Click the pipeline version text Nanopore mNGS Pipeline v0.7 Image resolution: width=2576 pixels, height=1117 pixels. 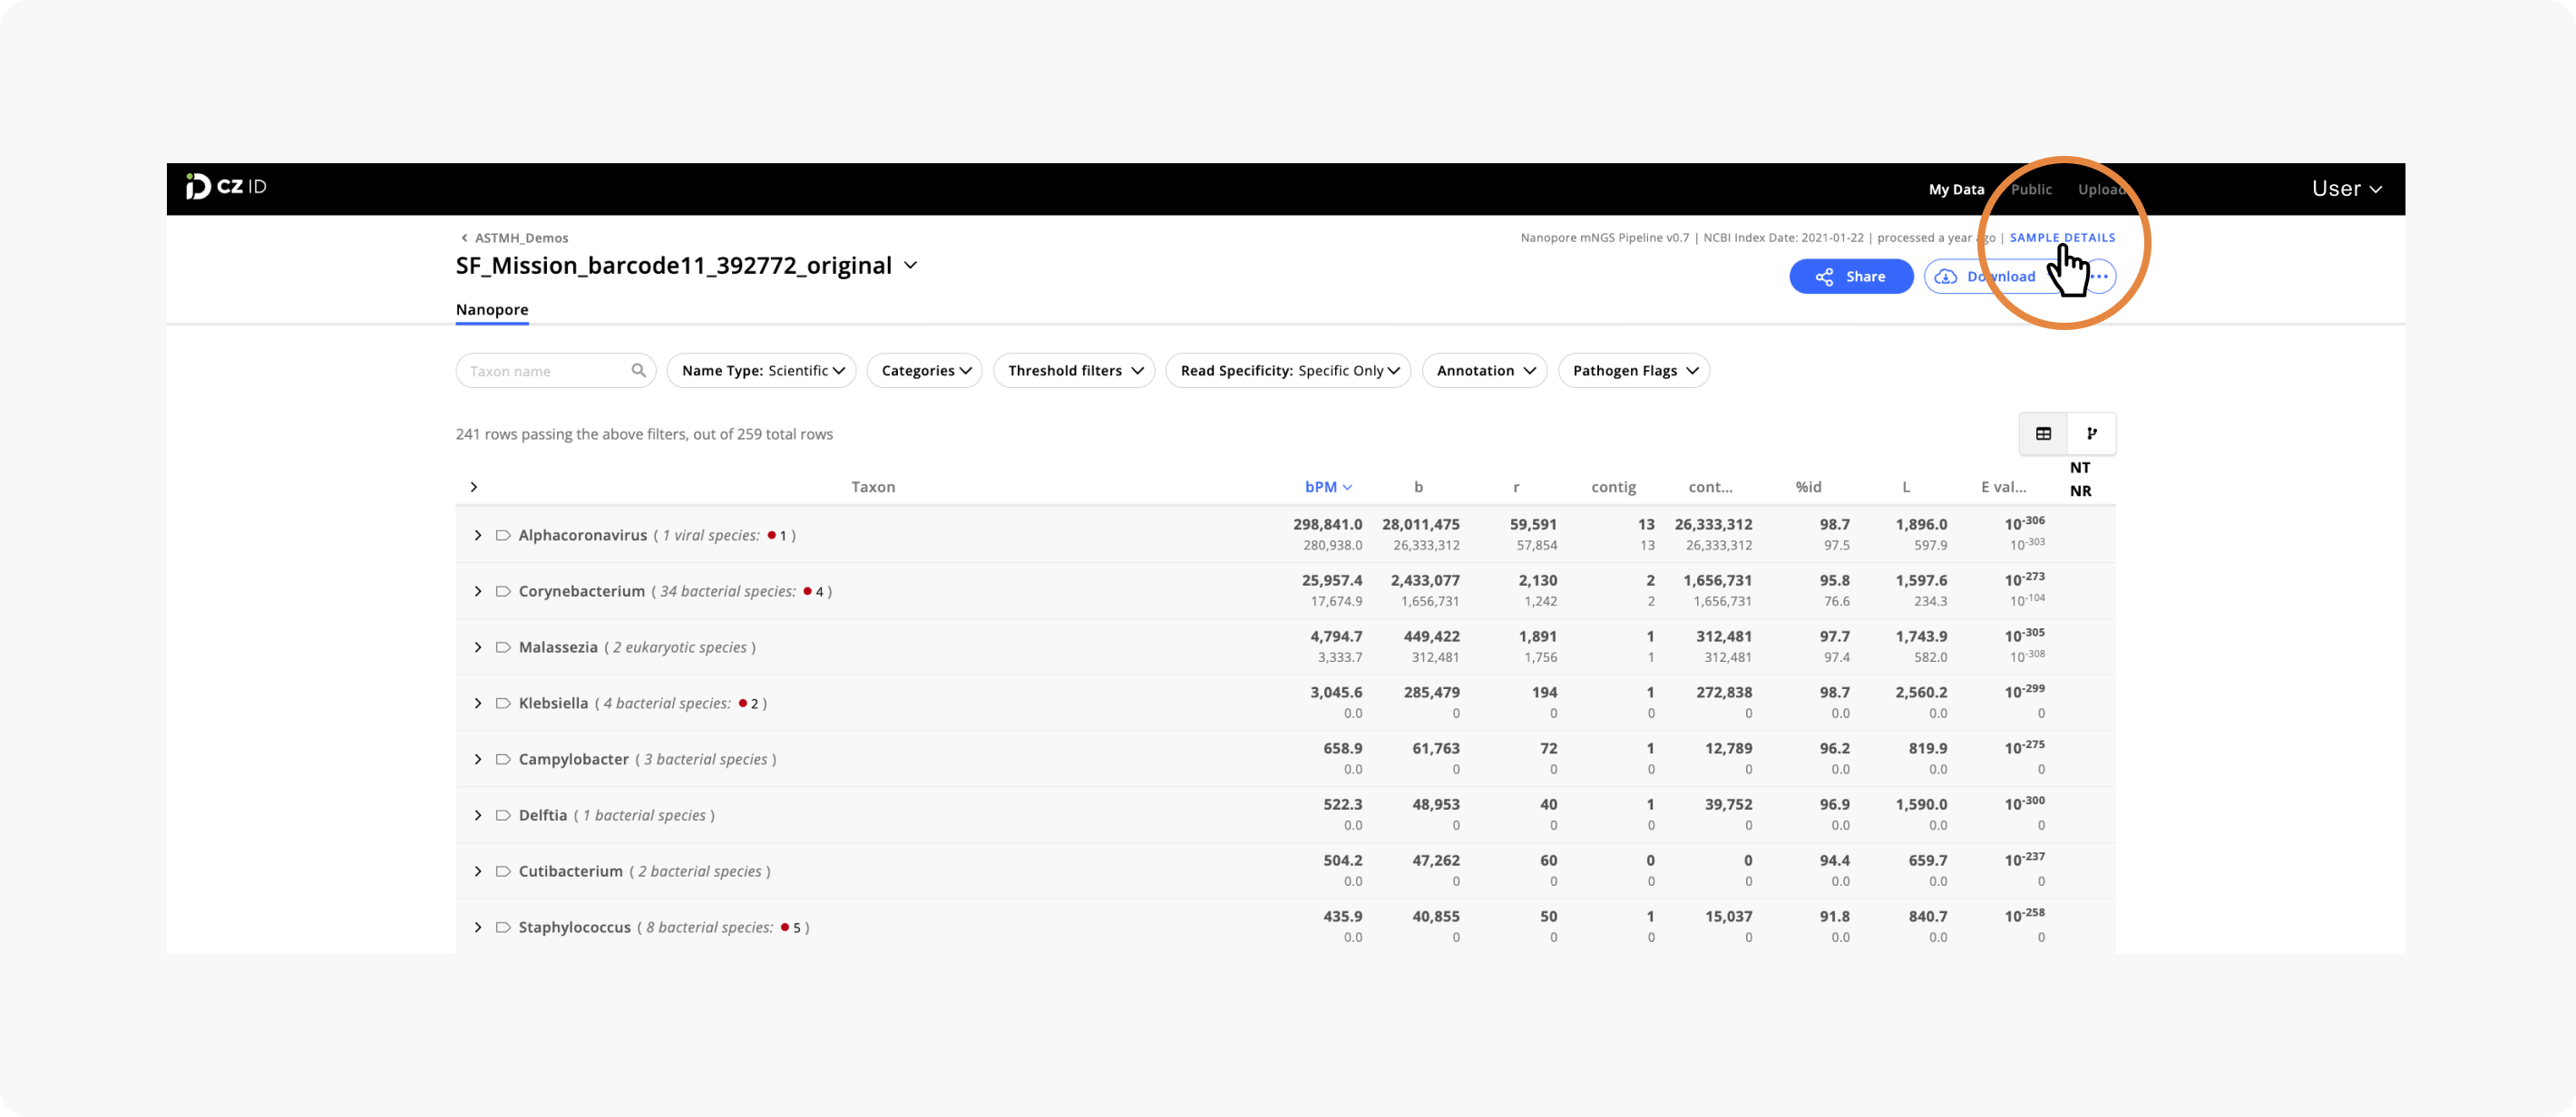(x=1604, y=238)
